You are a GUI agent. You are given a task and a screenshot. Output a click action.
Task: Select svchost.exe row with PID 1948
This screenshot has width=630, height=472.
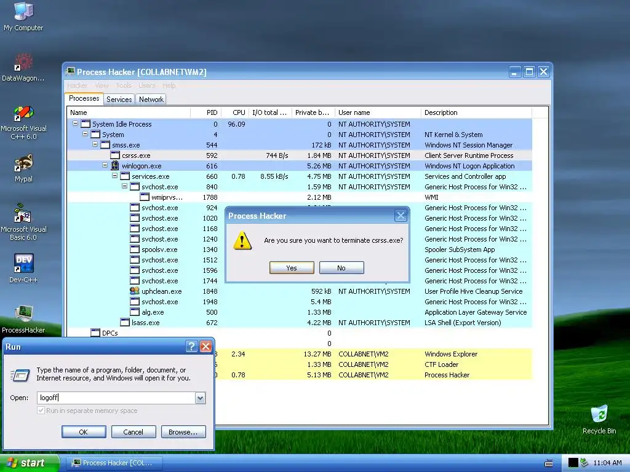point(300,301)
